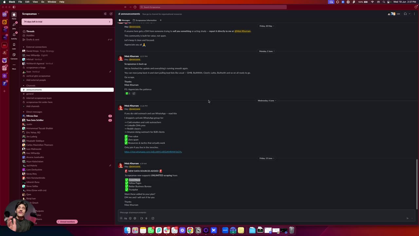This screenshot has width=419, height=236.
Task: Click the @Moiz Khurram mention link
Action: 243,31
